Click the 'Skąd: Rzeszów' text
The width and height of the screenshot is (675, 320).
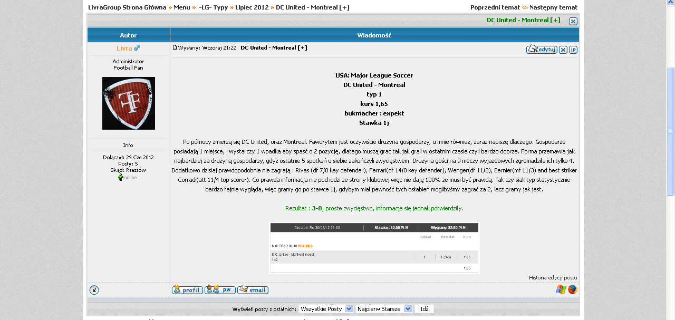[x=128, y=170]
